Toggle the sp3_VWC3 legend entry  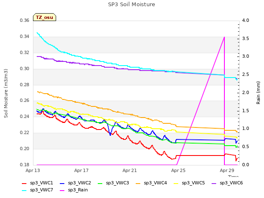(113, 183)
